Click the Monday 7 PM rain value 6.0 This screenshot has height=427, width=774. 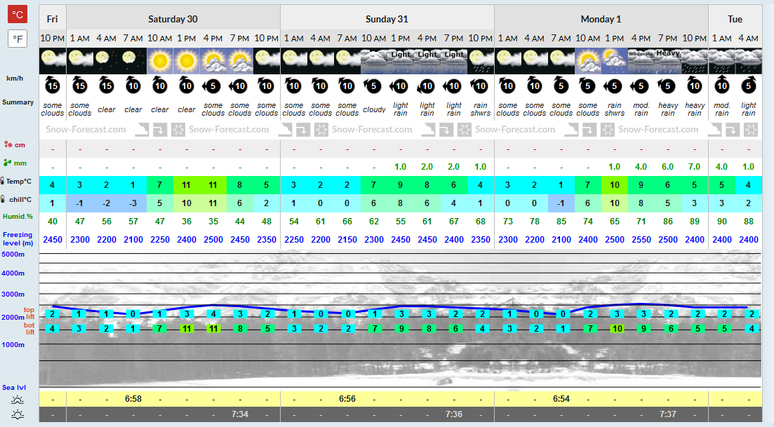(x=668, y=167)
